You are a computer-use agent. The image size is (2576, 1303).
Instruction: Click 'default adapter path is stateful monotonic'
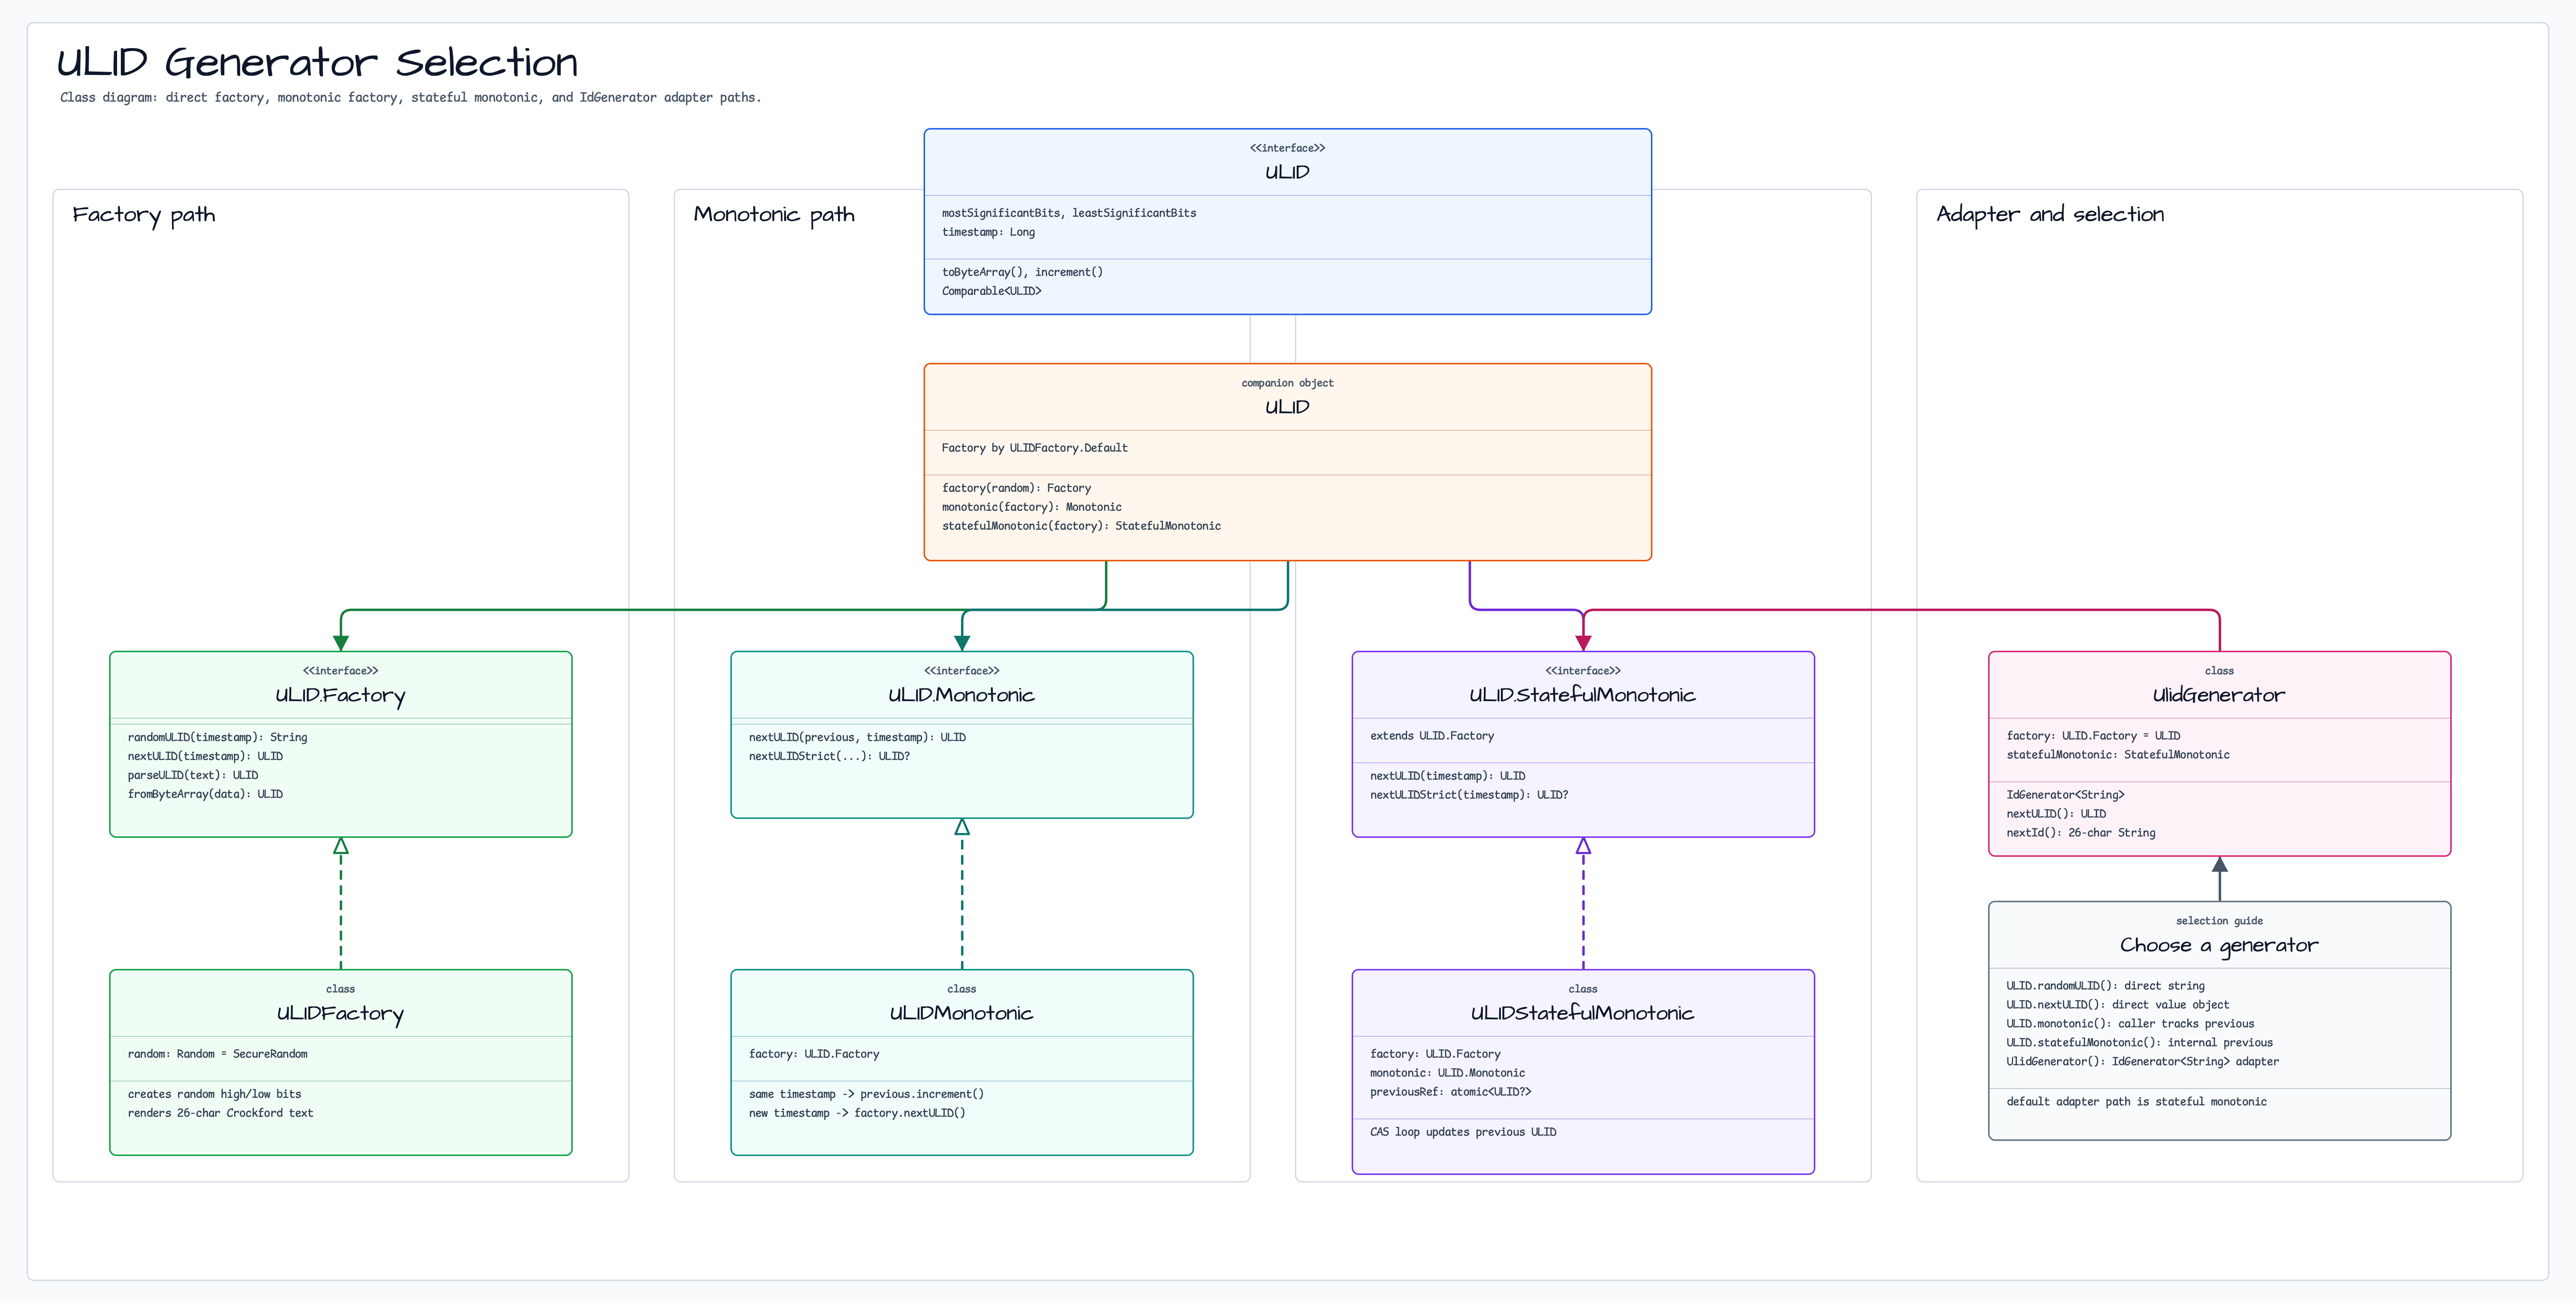pos(2136,1102)
